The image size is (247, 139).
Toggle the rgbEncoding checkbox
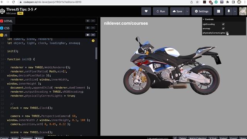pos(223,24)
